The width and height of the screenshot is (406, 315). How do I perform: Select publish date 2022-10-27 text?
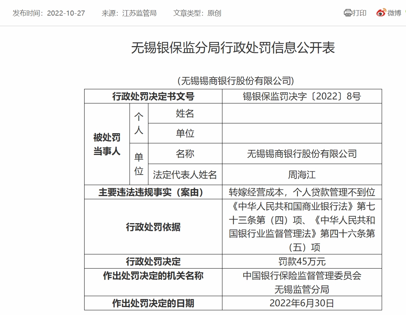tap(66, 13)
